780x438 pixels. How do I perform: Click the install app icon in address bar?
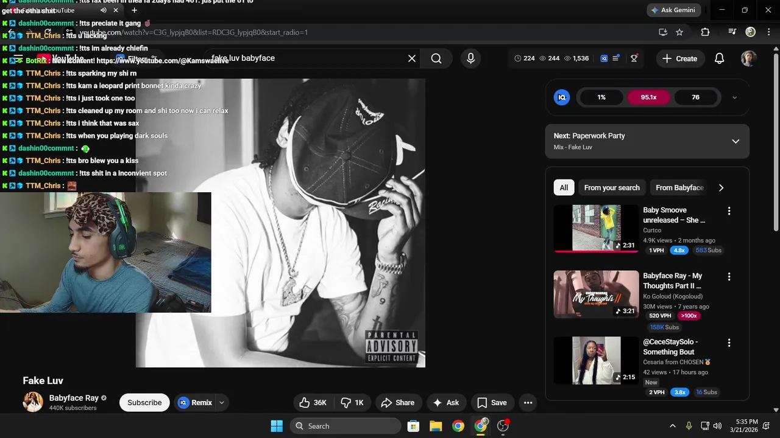pos(663,32)
